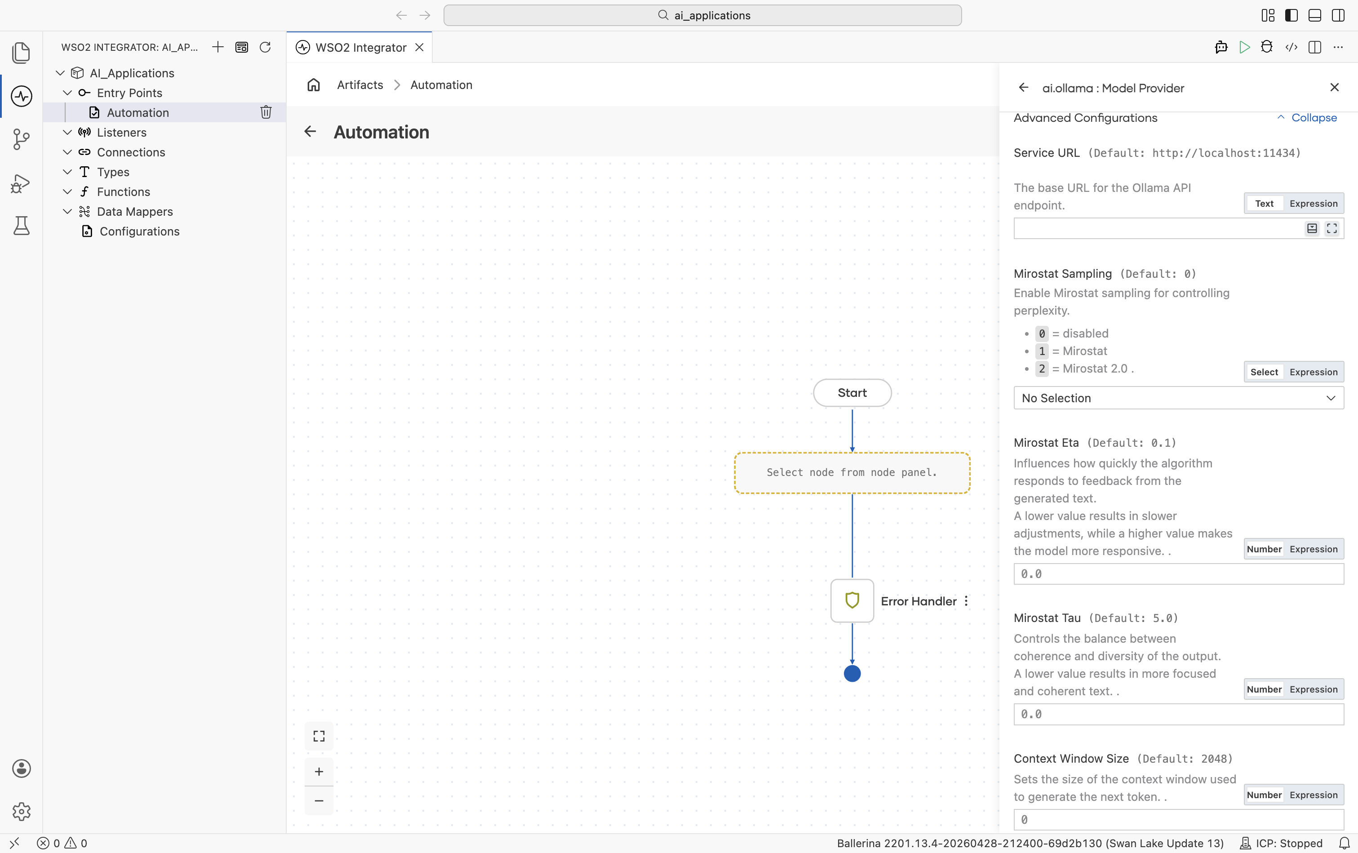Viewport: 1358px width, 853px height.
Task: Click the show overview icon in sidebar header
Action: (x=241, y=47)
